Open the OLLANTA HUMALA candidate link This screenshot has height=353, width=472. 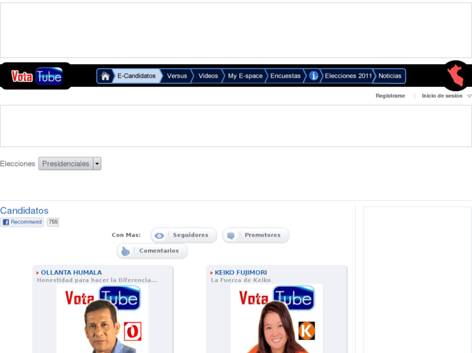pyautogui.click(x=71, y=273)
